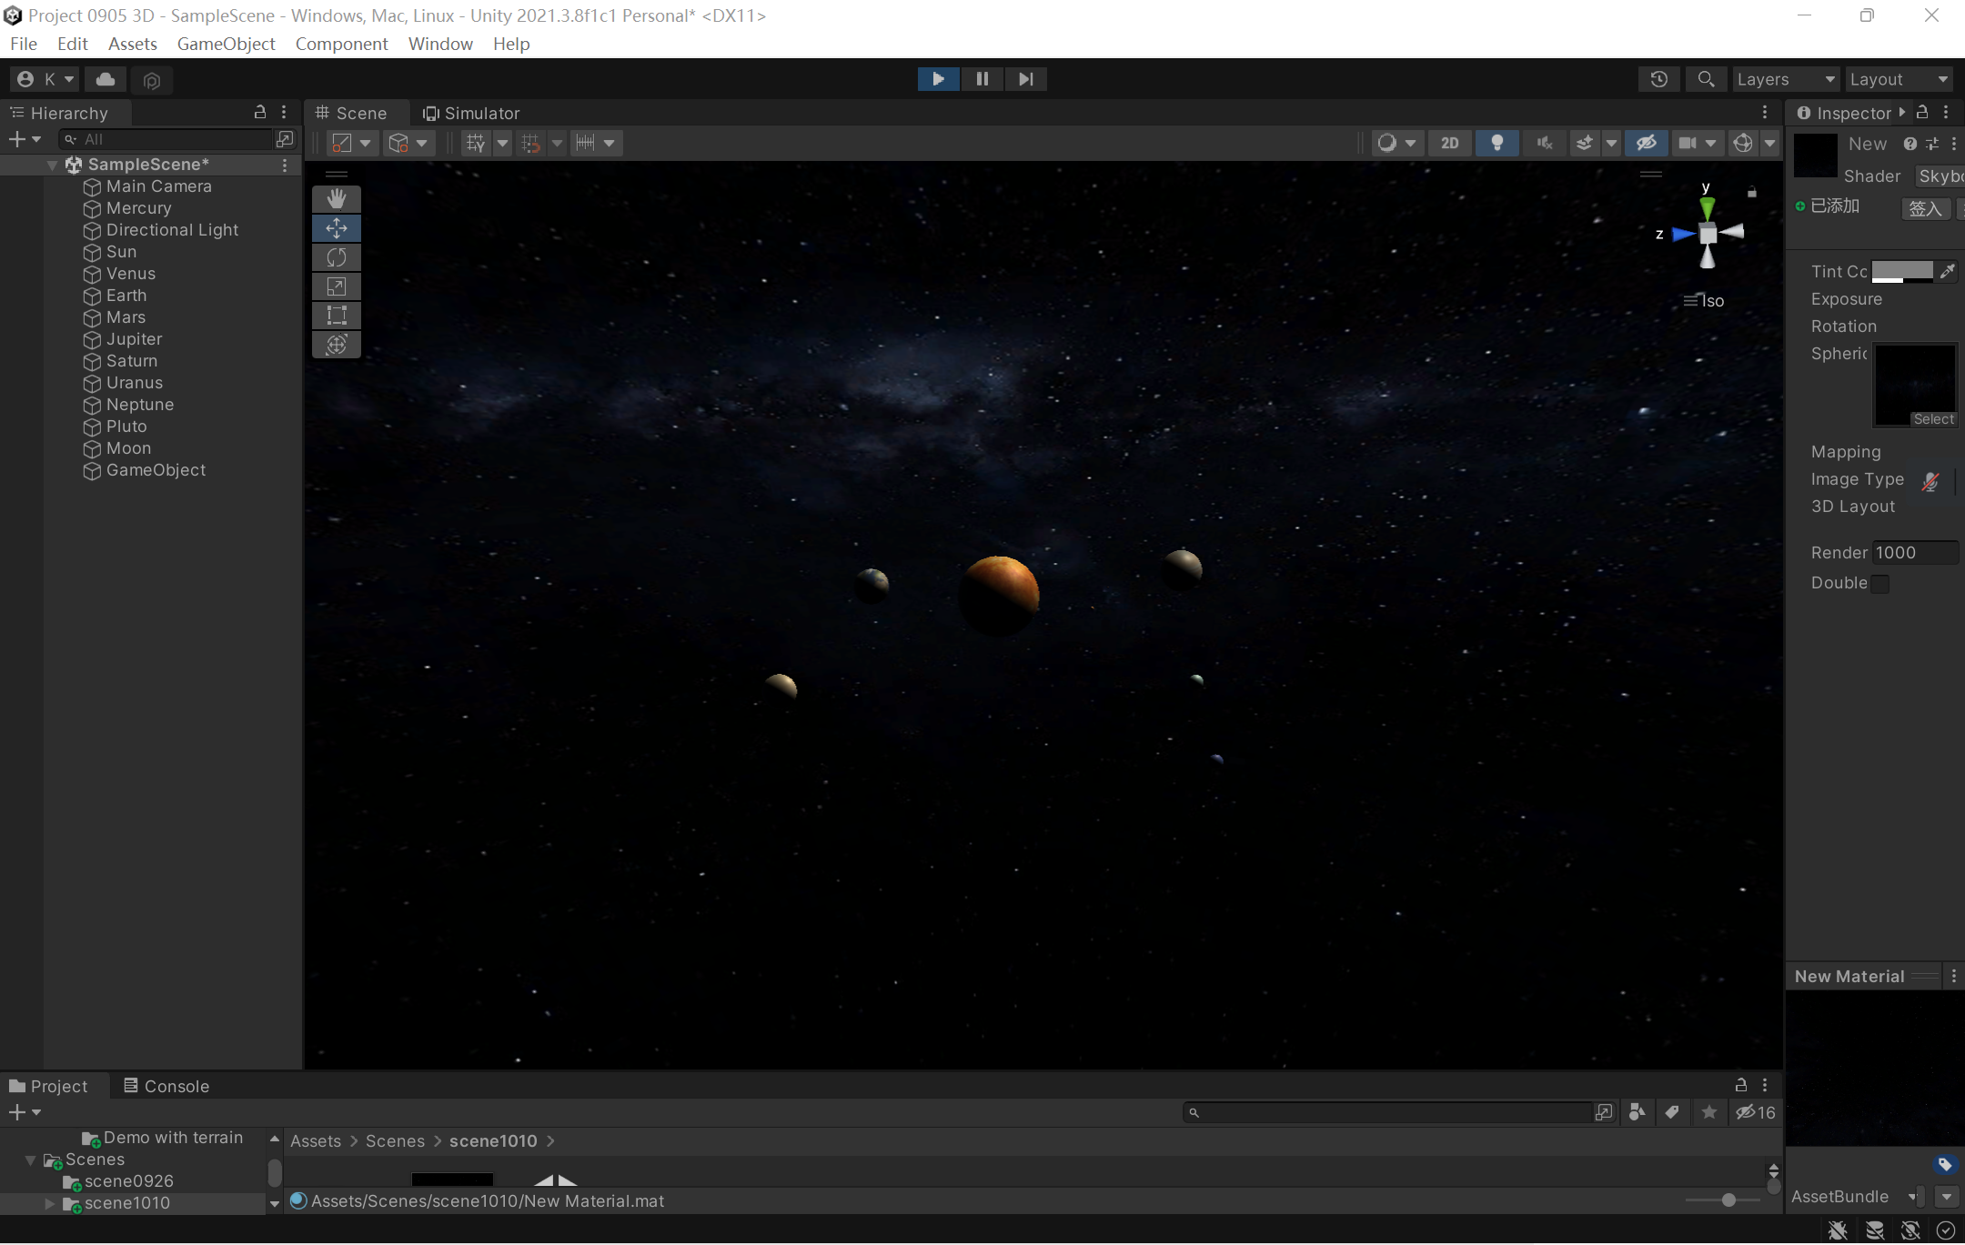Select the Move tool in toolbar
The width and height of the screenshot is (1965, 1245).
(337, 227)
